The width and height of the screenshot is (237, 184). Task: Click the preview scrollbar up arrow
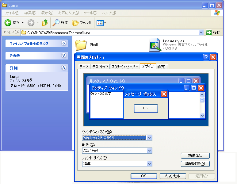(202, 95)
